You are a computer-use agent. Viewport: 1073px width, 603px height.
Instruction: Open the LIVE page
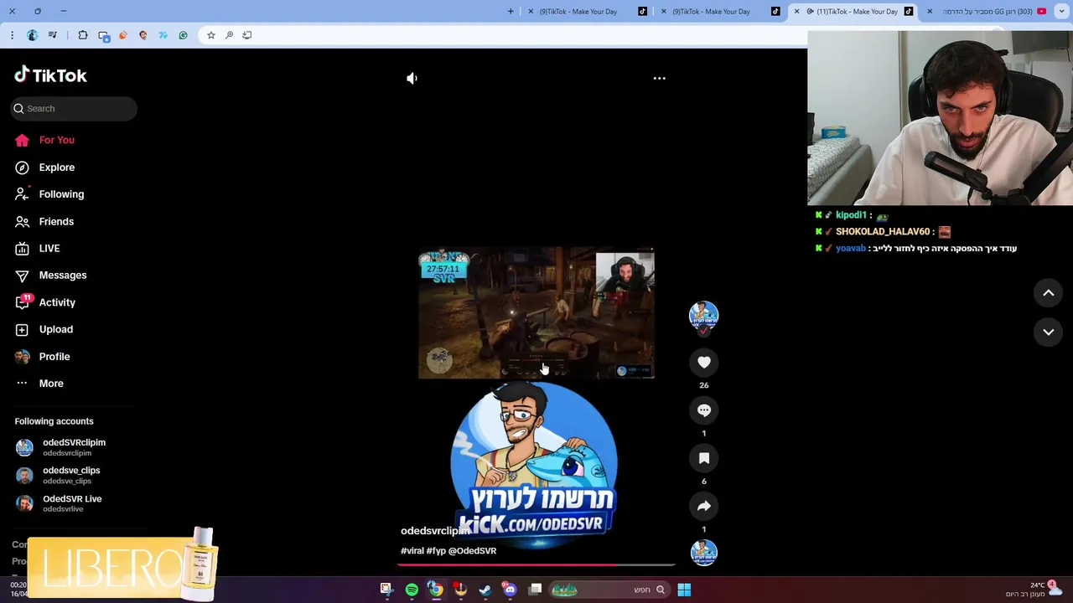(38, 249)
